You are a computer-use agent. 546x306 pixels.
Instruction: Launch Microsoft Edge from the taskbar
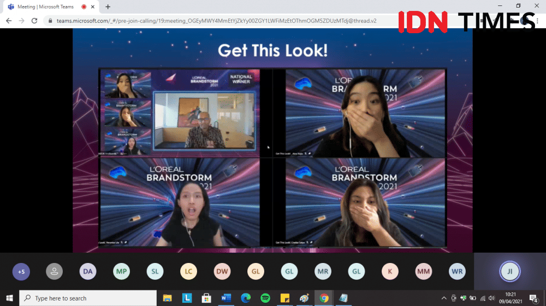click(x=246, y=298)
